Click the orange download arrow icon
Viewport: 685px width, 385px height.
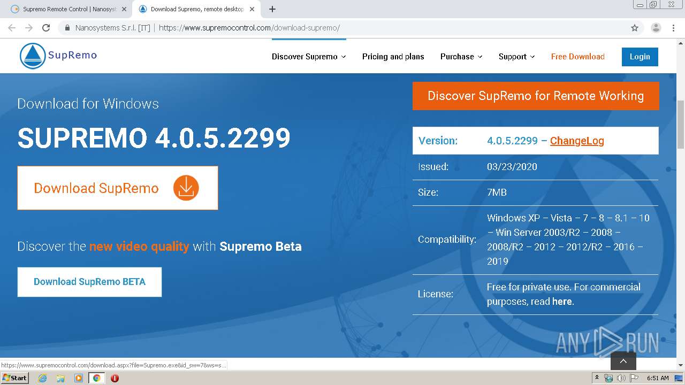coord(186,188)
